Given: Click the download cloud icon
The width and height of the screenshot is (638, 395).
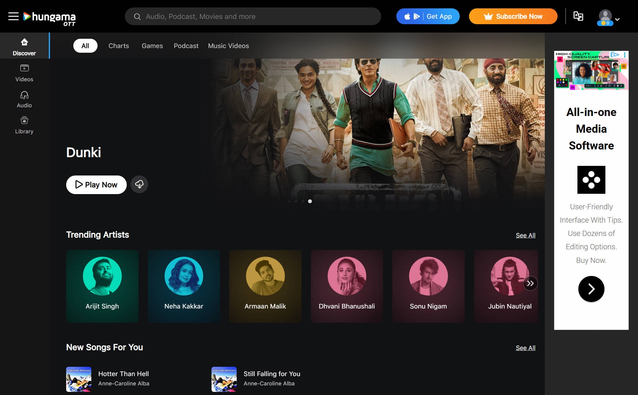Looking at the screenshot, I should [139, 184].
